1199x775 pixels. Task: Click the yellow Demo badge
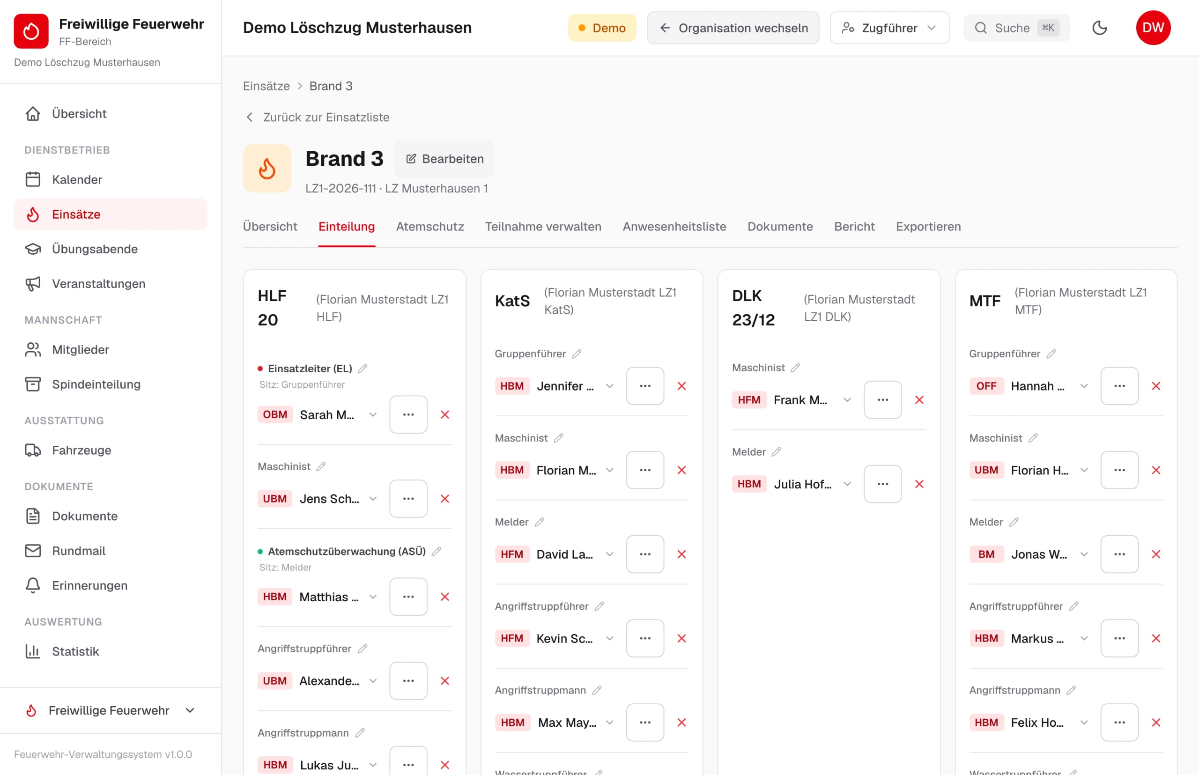(602, 28)
